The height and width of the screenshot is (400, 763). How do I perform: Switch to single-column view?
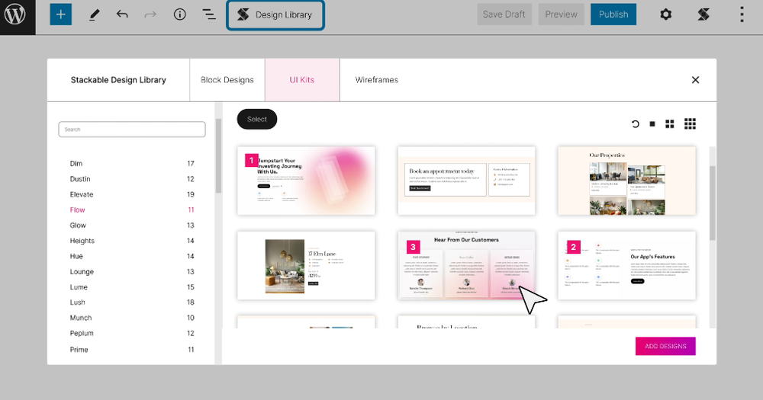[x=652, y=124]
